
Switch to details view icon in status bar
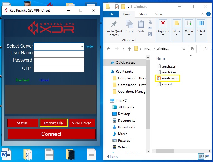click(202, 157)
